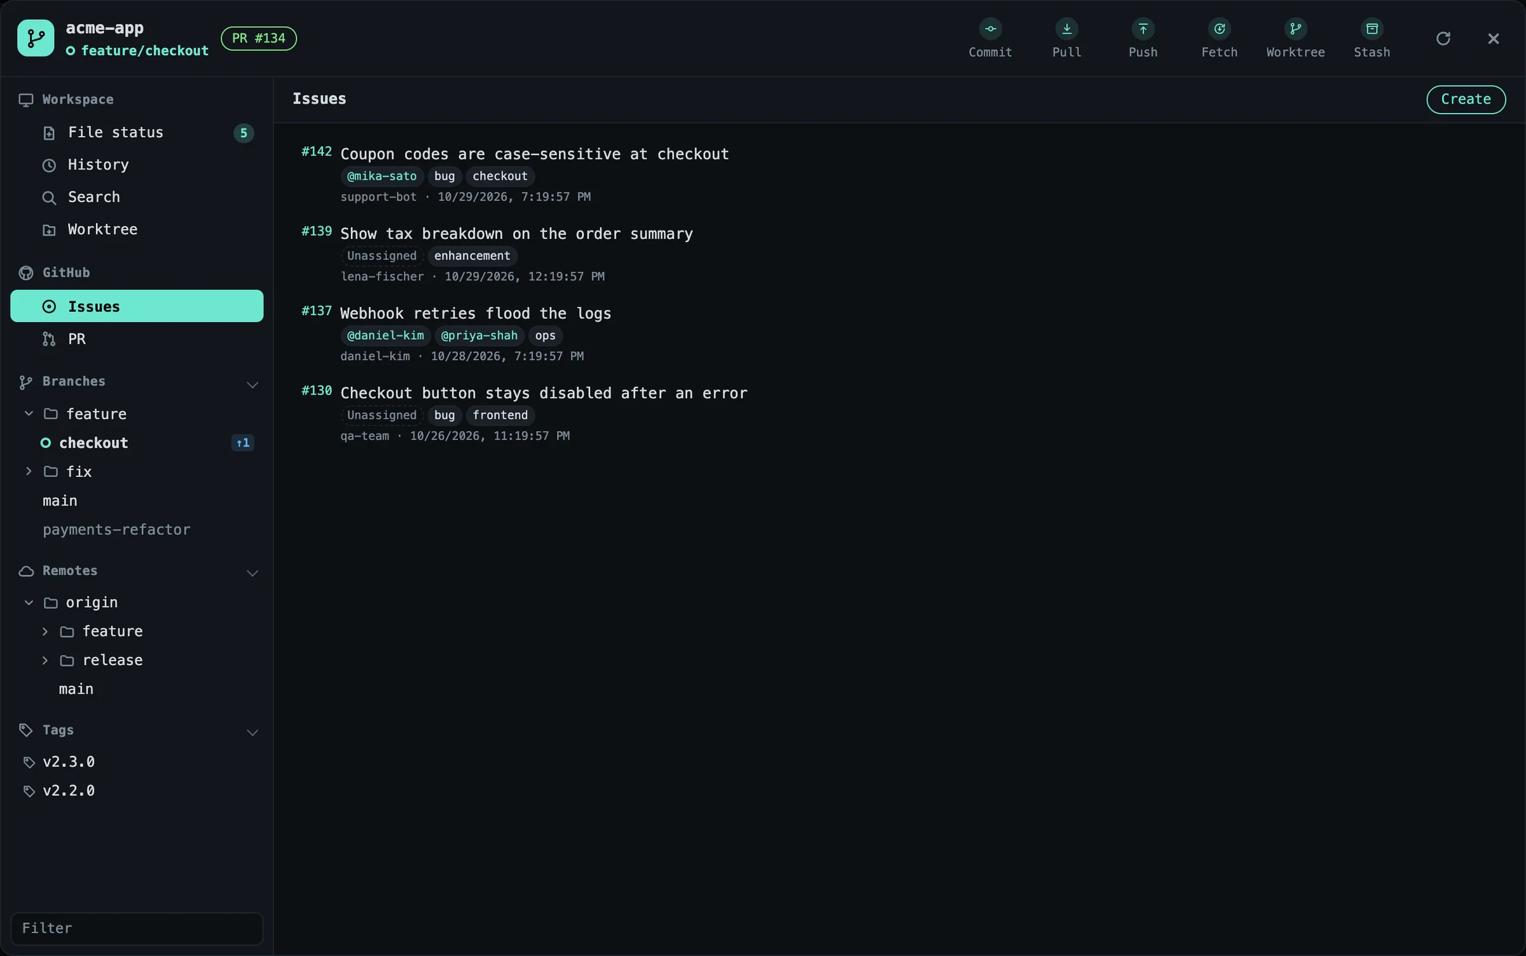Open File status in the Workspace

click(137, 132)
